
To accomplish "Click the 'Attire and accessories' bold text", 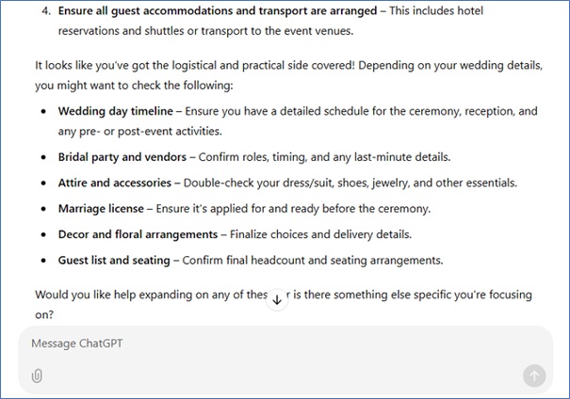I will pyautogui.click(x=115, y=183).
